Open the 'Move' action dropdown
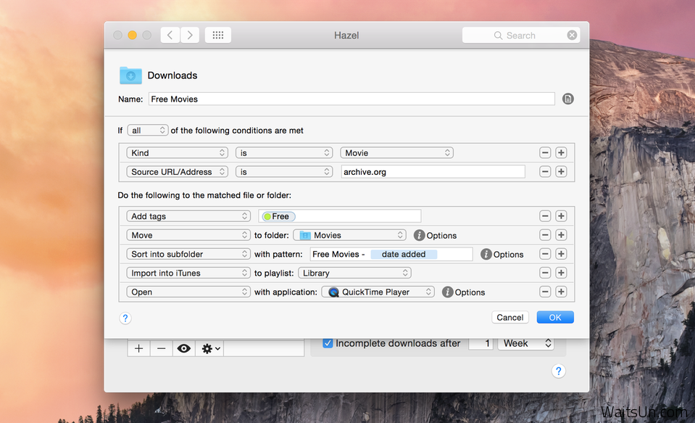This screenshot has width=695, height=423. click(188, 235)
